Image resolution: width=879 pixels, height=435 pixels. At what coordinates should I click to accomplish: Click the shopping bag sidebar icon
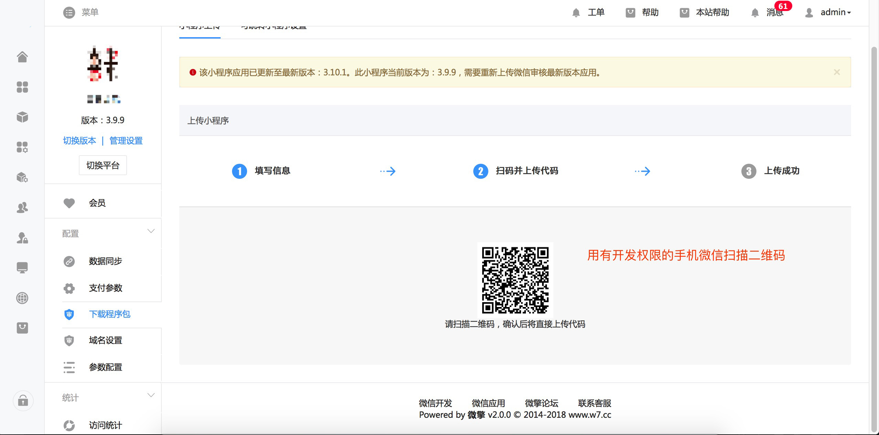[x=22, y=328]
